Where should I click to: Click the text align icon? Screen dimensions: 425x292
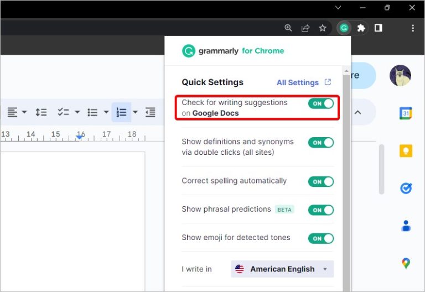tap(13, 112)
